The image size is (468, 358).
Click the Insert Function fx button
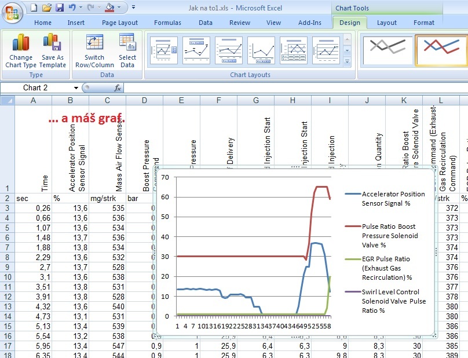pyautogui.click(x=118, y=88)
